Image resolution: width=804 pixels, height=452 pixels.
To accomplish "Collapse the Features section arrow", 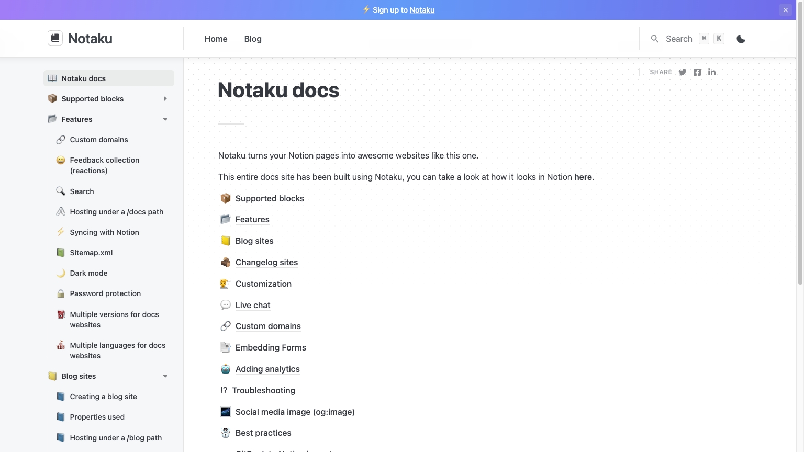I will (x=165, y=119).
